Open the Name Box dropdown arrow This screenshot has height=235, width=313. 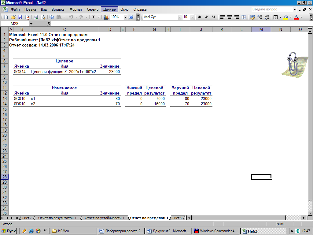31,24
